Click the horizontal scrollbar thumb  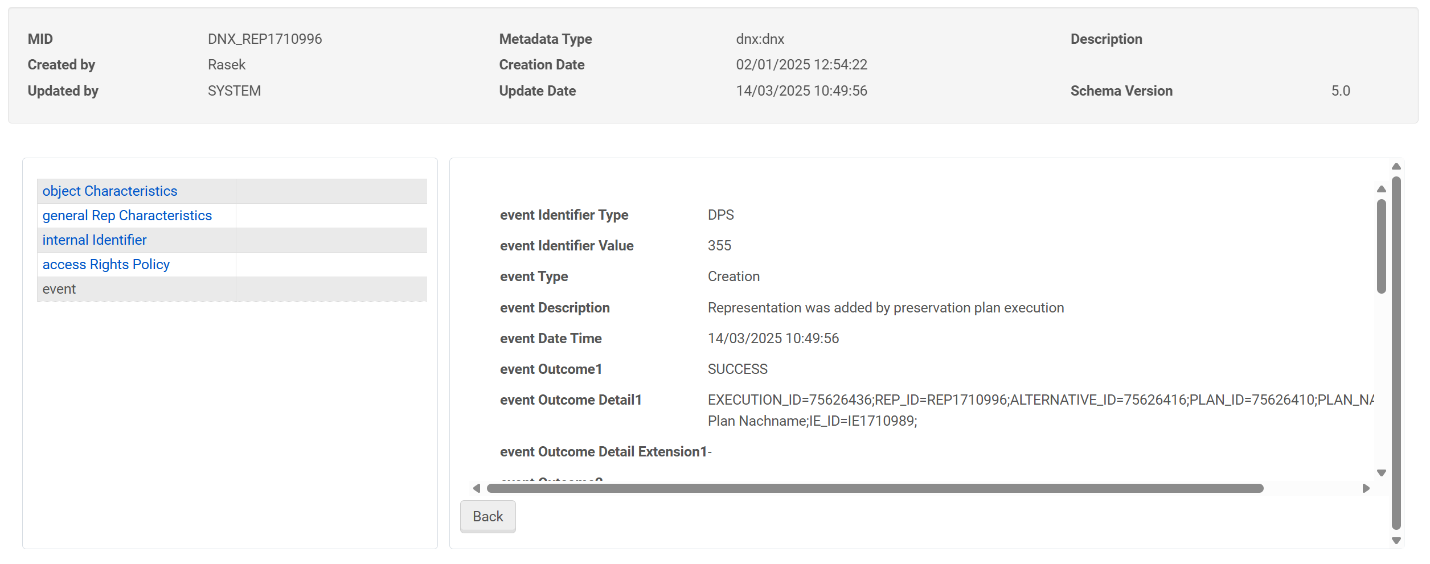[875, 488]
